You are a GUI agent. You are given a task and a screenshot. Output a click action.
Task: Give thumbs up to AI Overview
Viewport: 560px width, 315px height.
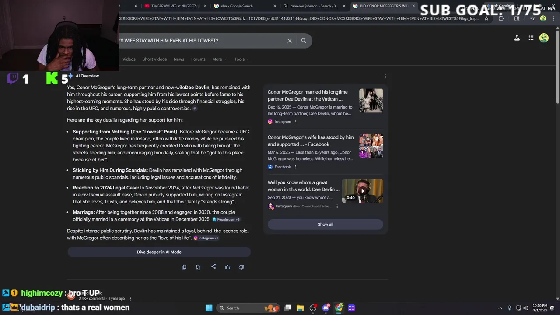tap(227, 267)
